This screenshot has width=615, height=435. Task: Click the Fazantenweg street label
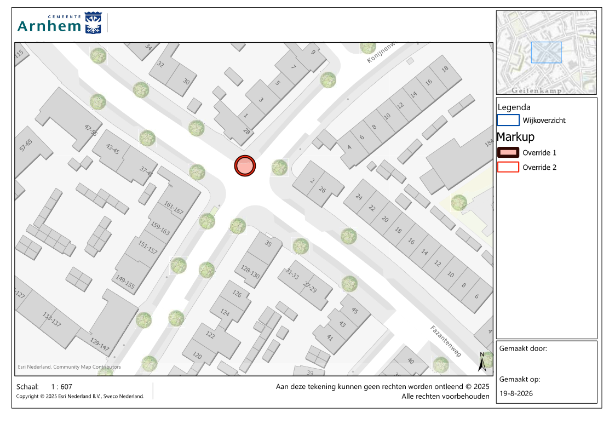tap(446, 341)
